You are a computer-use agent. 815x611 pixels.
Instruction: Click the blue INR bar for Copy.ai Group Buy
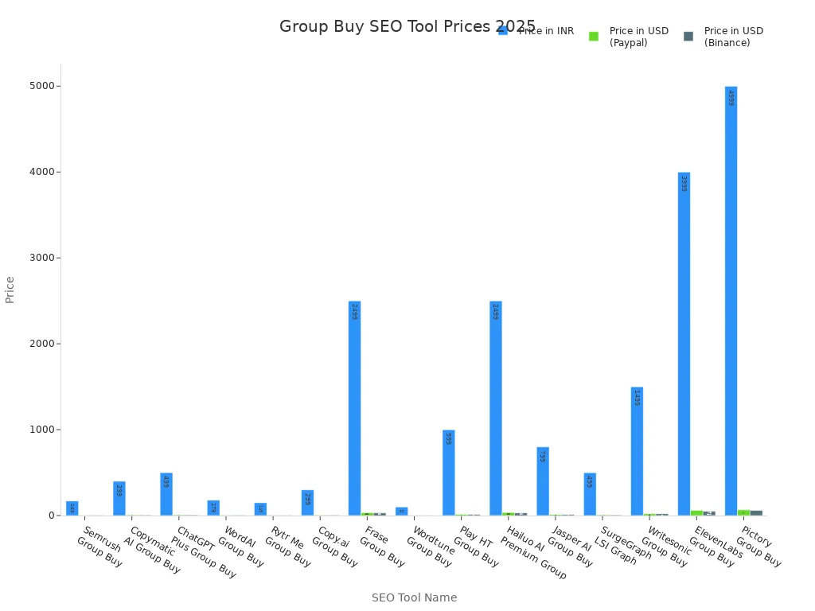pos(307,503)
